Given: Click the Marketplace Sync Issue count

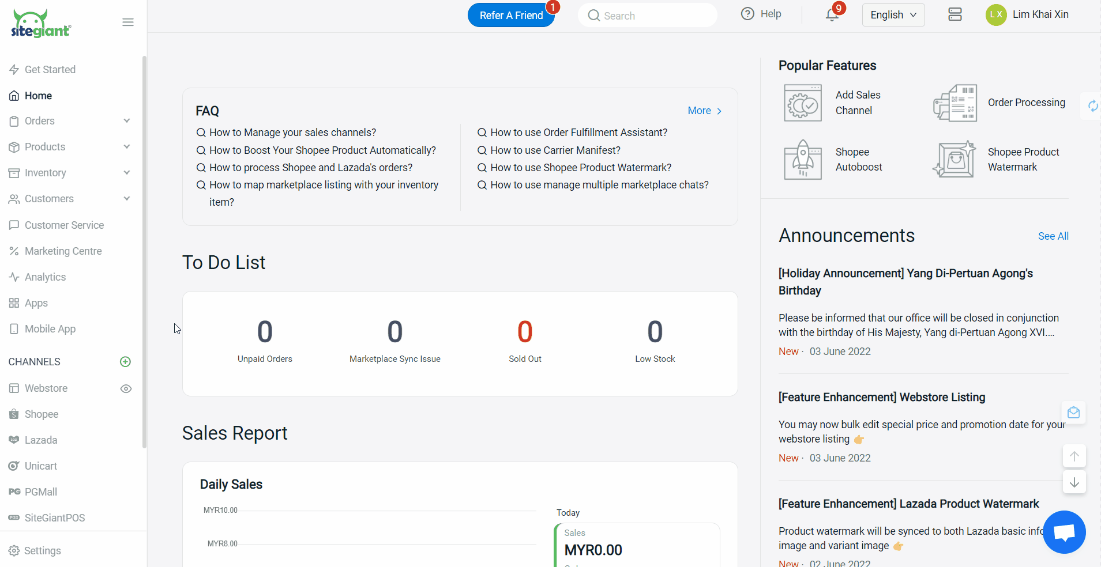Looking at the screenshot, I should [395, 332].
